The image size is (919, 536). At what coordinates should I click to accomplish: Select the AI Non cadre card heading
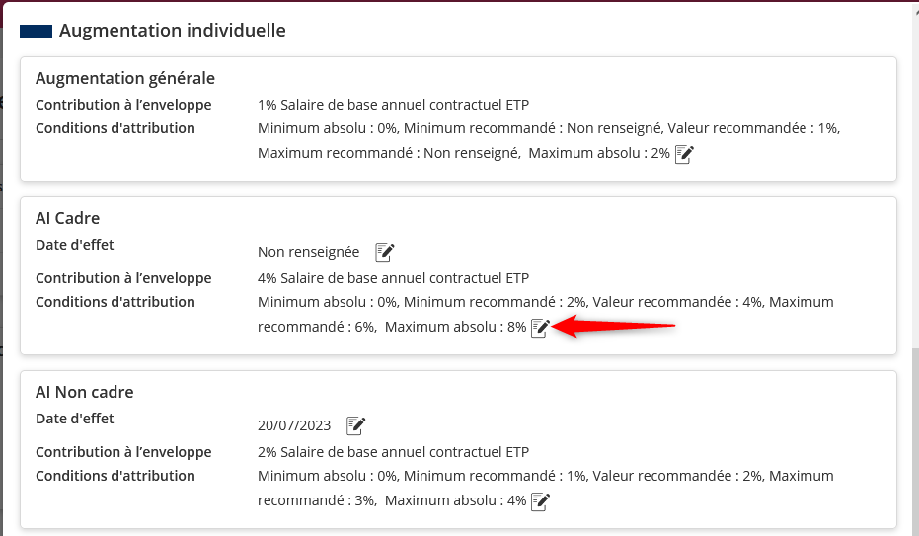[85, 392]
